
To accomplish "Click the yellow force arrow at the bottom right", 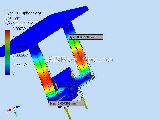I will coord(84,103).
